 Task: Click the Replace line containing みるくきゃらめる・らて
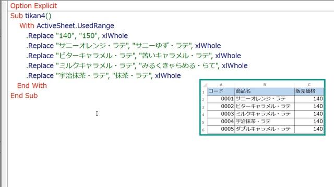[x=137, y=66]
